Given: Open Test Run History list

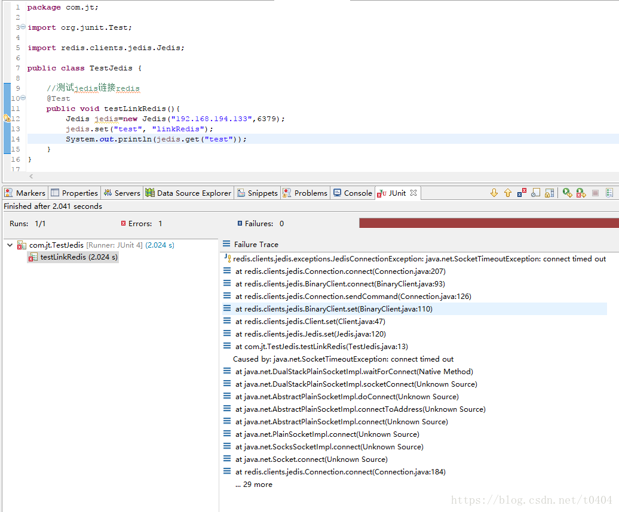Looking at the screenshot, I should tap(609, 193).
